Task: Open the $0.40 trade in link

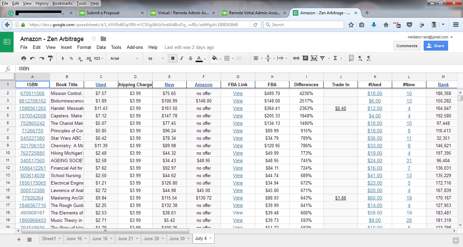Action: coord(341,108)
